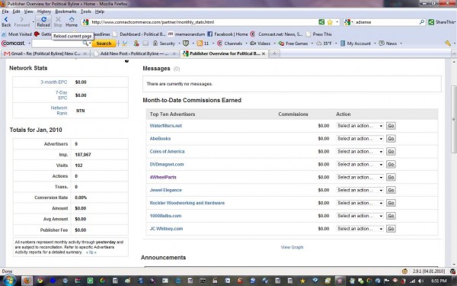Viewport: 457px width, 286px height.
Task: Open a new tab with plus button
Action: pyautogui.click(x=274, y=53)
